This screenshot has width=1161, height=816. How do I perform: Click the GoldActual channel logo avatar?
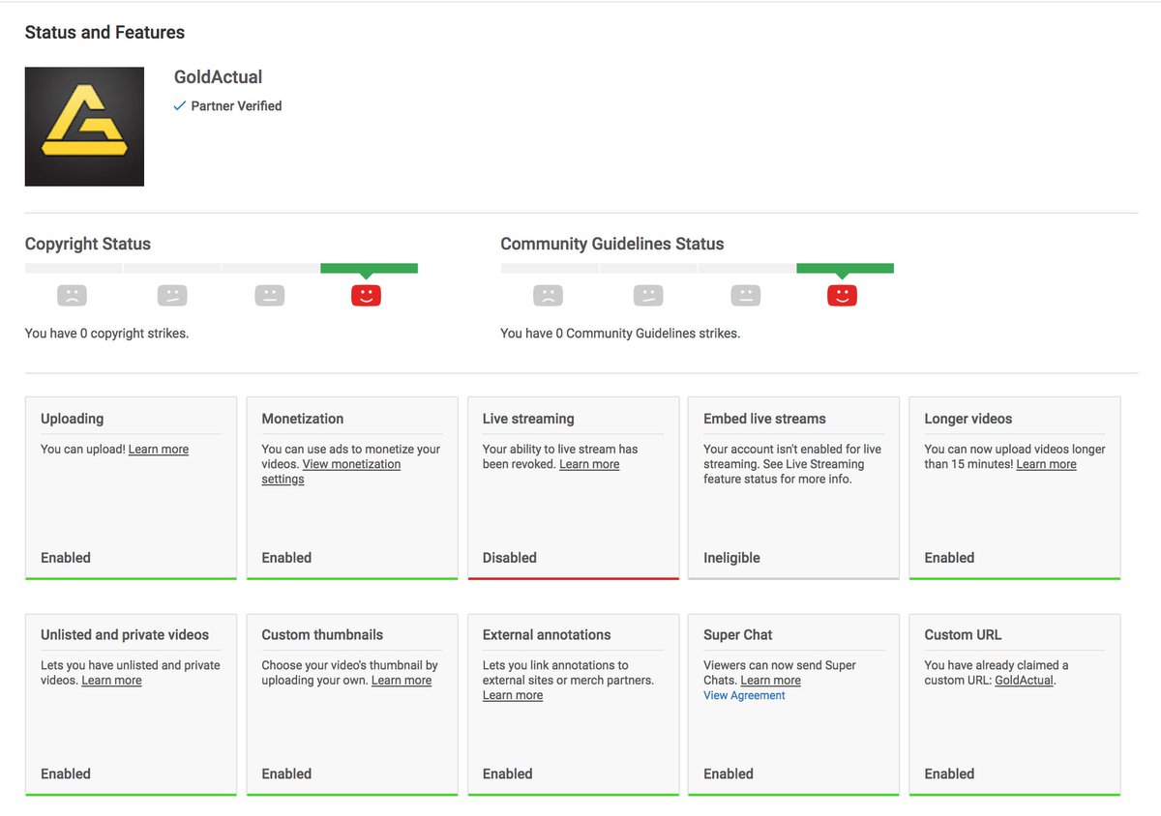[84, 127]
